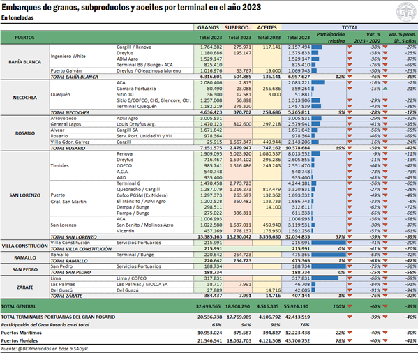Viewport: 418px width, 353px height.
Task: Click the green up arrow in Cámara Portuaria row
Action: click(385, 89)
